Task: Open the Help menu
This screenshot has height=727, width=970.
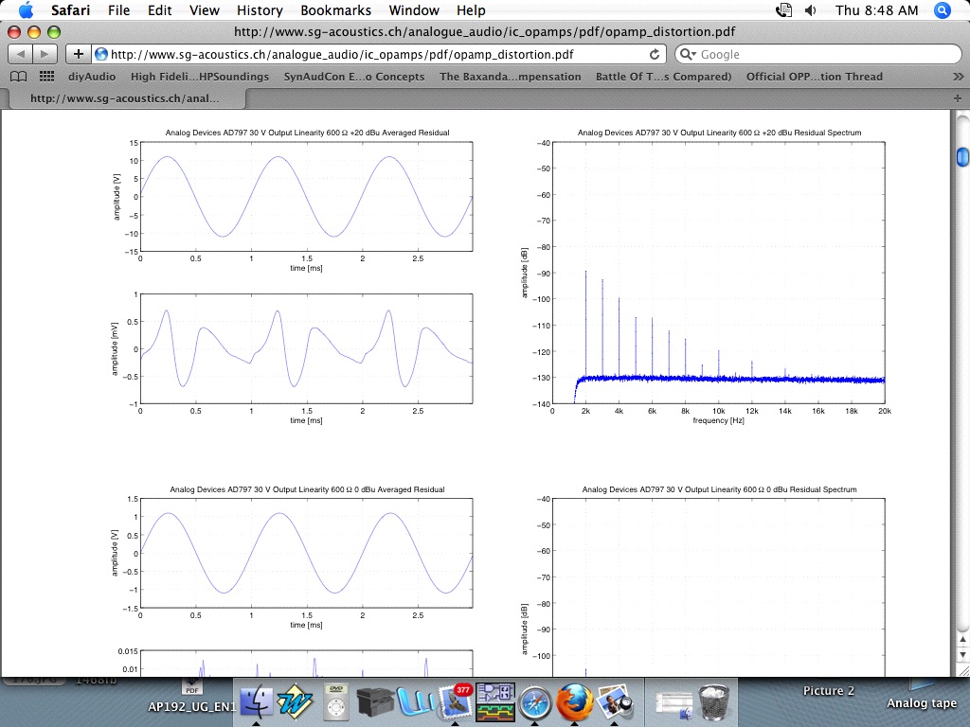Action: tap(471, 10)
